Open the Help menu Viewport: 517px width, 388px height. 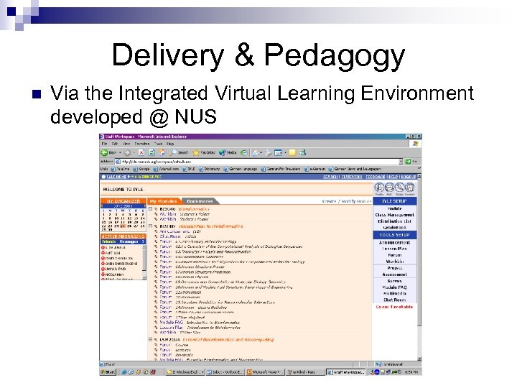[170, 144]
